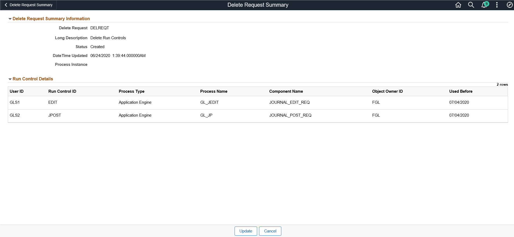This screenshot has width=514, height=237.
Task: Select the JOURNAL_POST_REQ component cell
Action: click(x=290, y=115)
